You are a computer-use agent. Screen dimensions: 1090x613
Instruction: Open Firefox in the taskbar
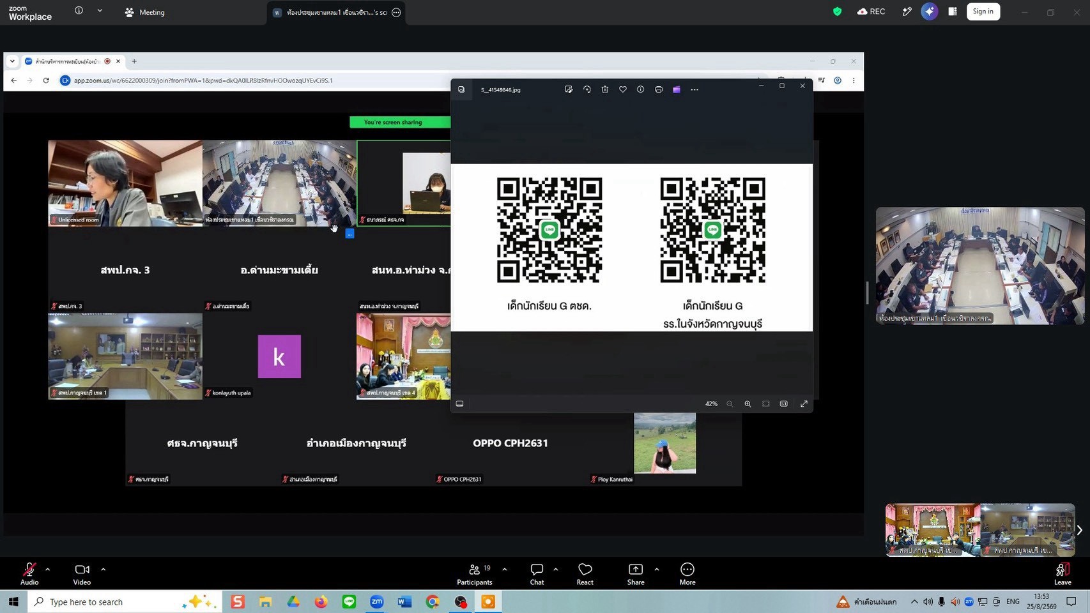pos(321,602)
